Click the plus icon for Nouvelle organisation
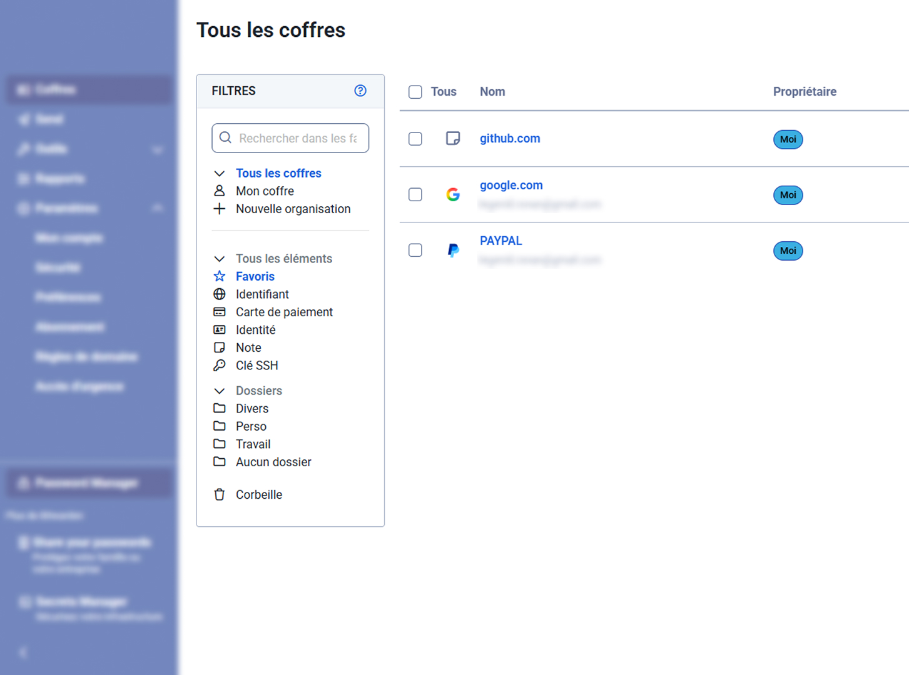 [219, 209]
